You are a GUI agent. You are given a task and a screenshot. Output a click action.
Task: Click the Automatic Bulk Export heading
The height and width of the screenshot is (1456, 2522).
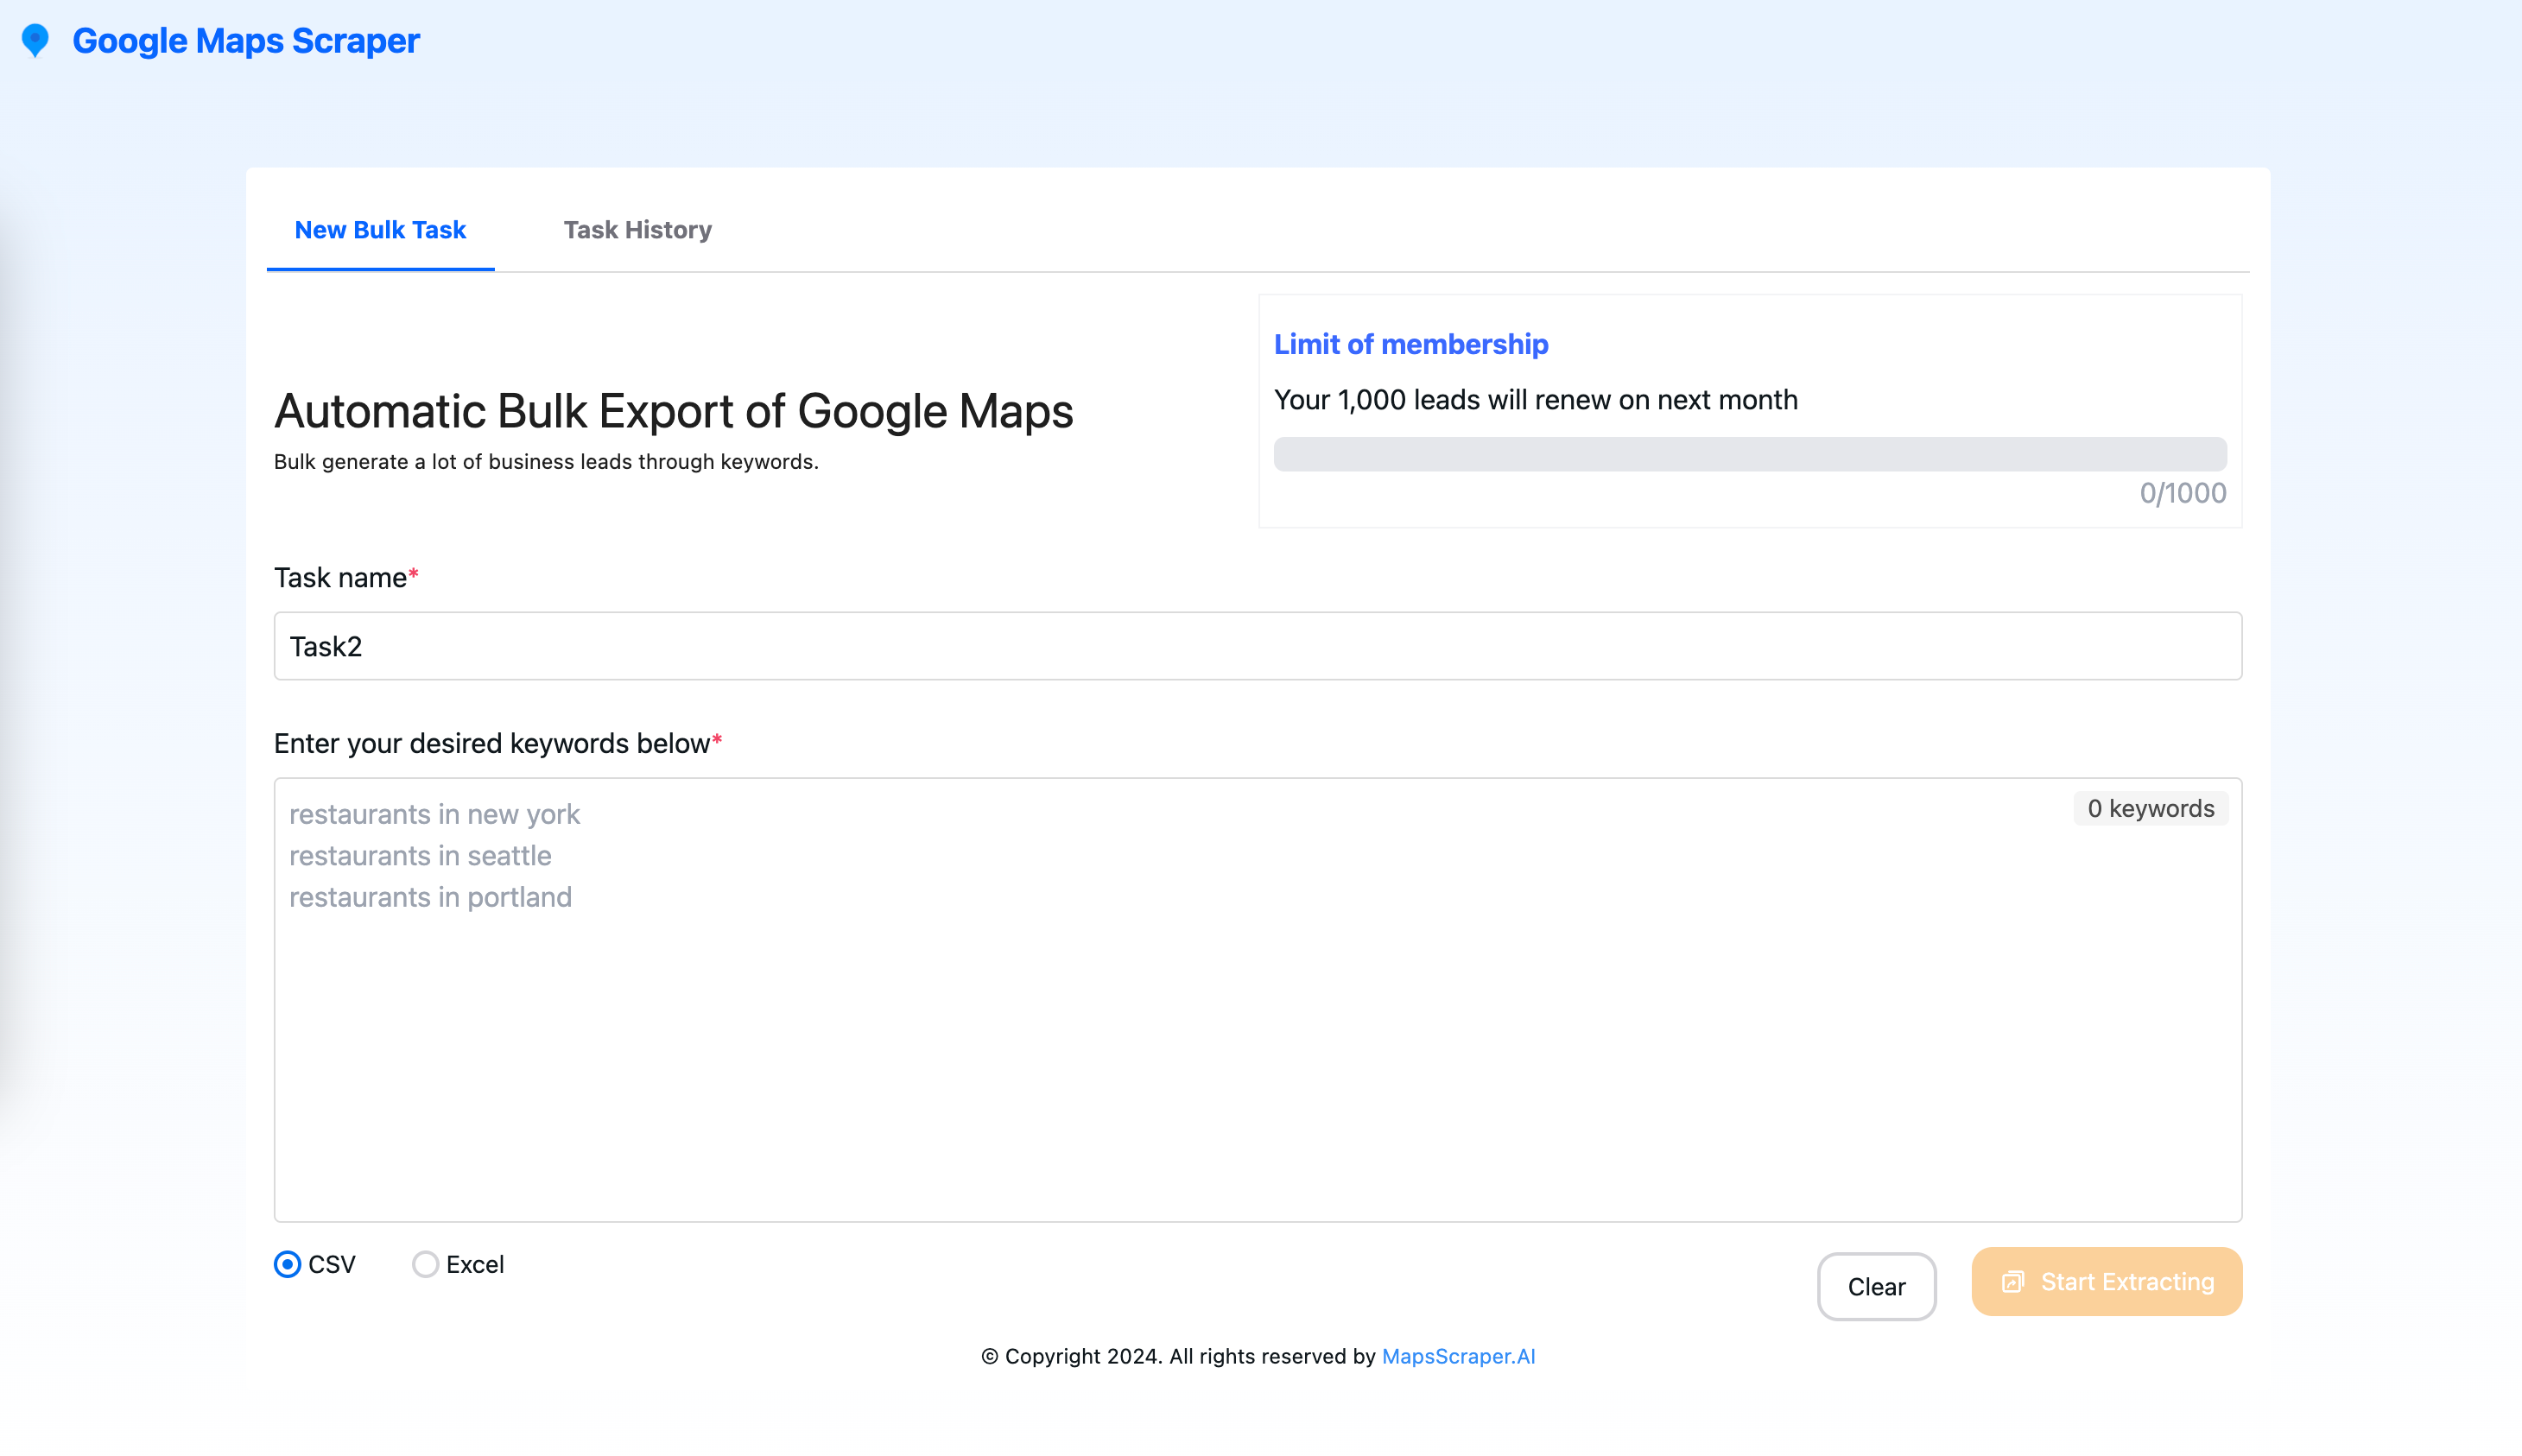(673, 411)
